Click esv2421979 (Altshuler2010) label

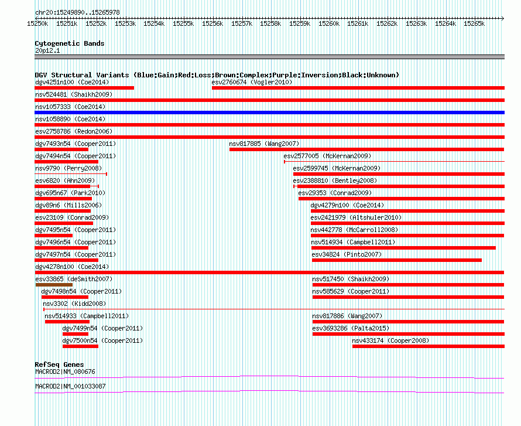point(356,217)
